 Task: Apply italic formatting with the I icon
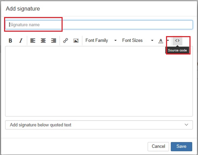tap(21, 41)
